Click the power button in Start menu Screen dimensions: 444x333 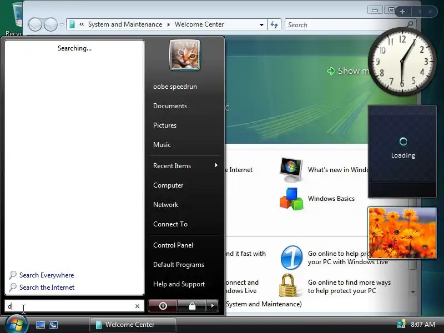(x=163, y=306)
